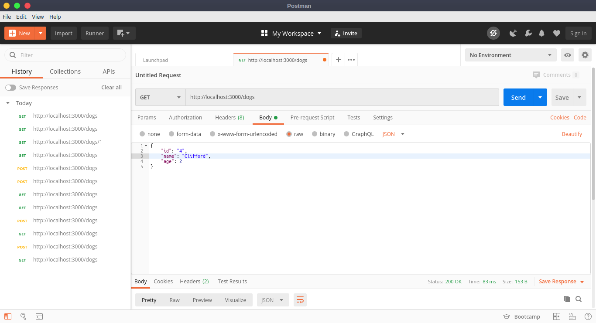Copy the response to clipboard
The image size is (596, 323).
[x=567, y=299]
